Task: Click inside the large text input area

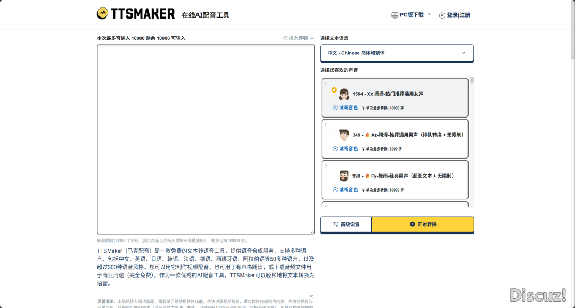Action: coord(206,139)
